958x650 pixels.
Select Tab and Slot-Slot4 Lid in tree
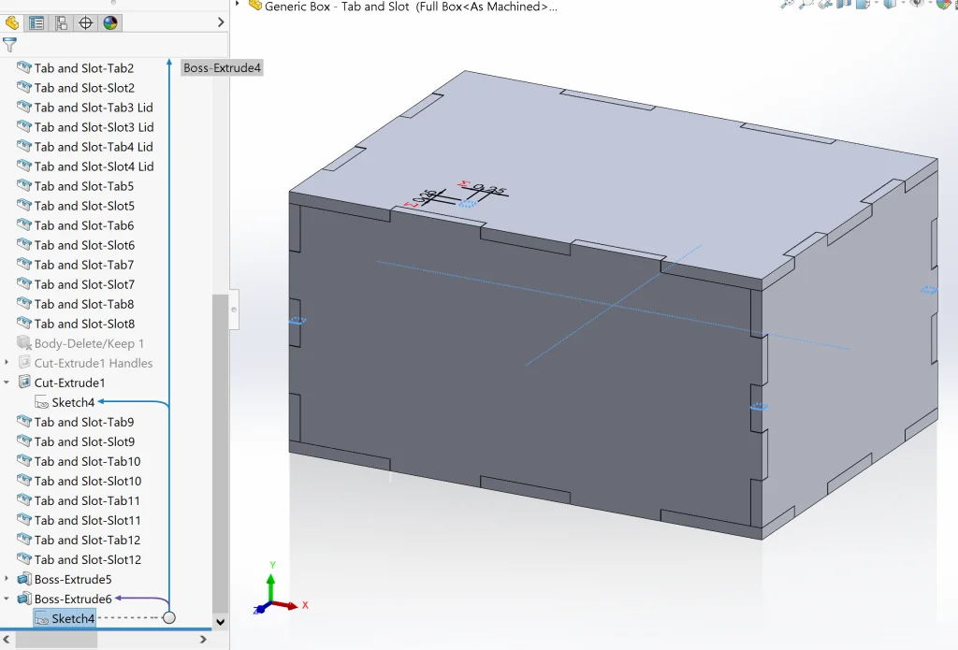coord(94,166)
